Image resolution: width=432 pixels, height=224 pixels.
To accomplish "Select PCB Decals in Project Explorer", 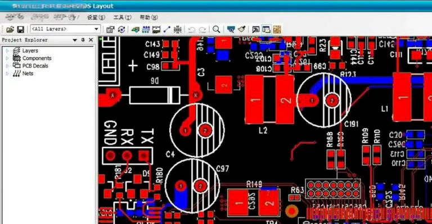I will tap(35, 66).
